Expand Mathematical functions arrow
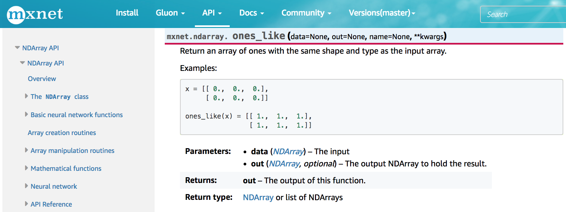Viewport: 566px width, 212px height. pyautogui.click(x=26, y=168)
